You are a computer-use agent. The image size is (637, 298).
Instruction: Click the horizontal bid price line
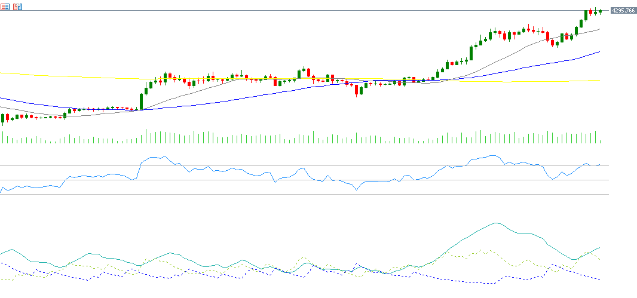pyautogui.click(x=299, y=11)
